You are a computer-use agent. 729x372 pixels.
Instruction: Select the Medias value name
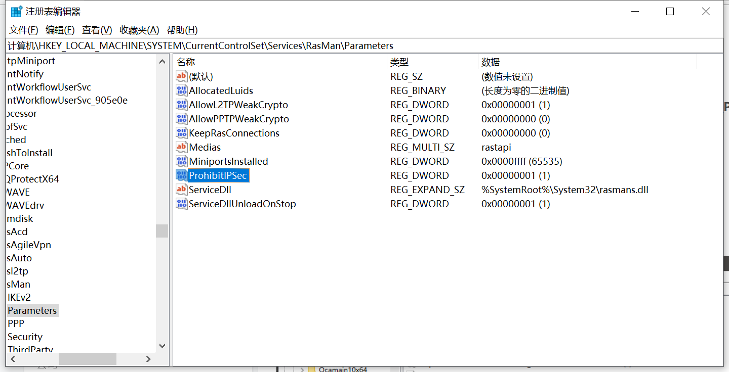(x=205, y=147)
